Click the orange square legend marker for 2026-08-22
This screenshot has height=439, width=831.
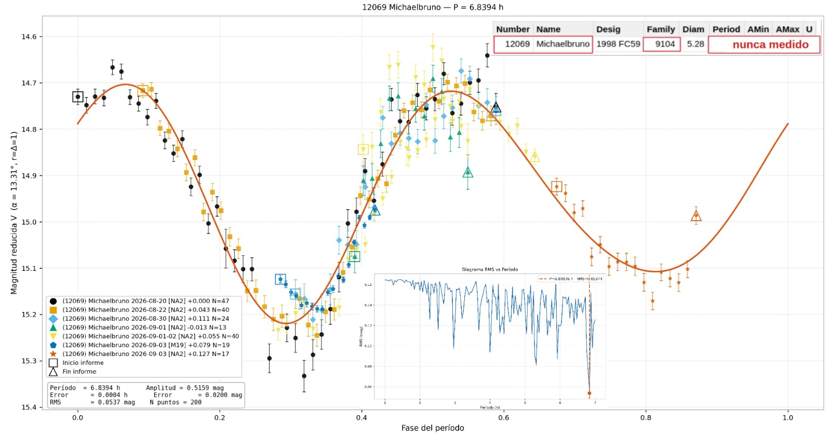pyautogui.click(x=53, y=310)
